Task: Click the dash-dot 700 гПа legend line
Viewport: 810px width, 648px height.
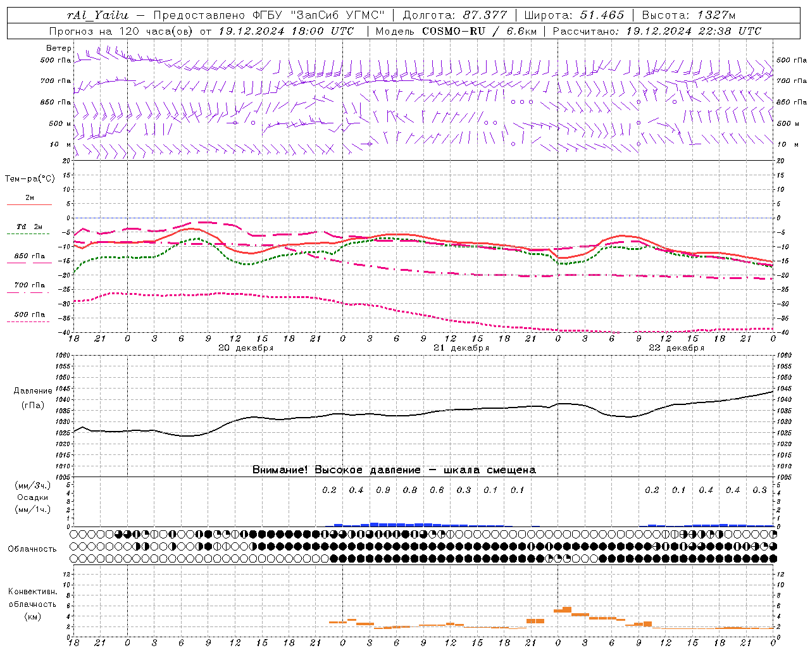Action: pyautogui.click(x=28, y=293)
